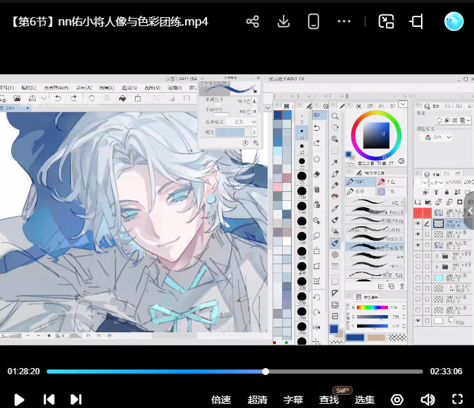Mute the video volume
This screenshot has height=408, width=474.
[x=427, y=399]
